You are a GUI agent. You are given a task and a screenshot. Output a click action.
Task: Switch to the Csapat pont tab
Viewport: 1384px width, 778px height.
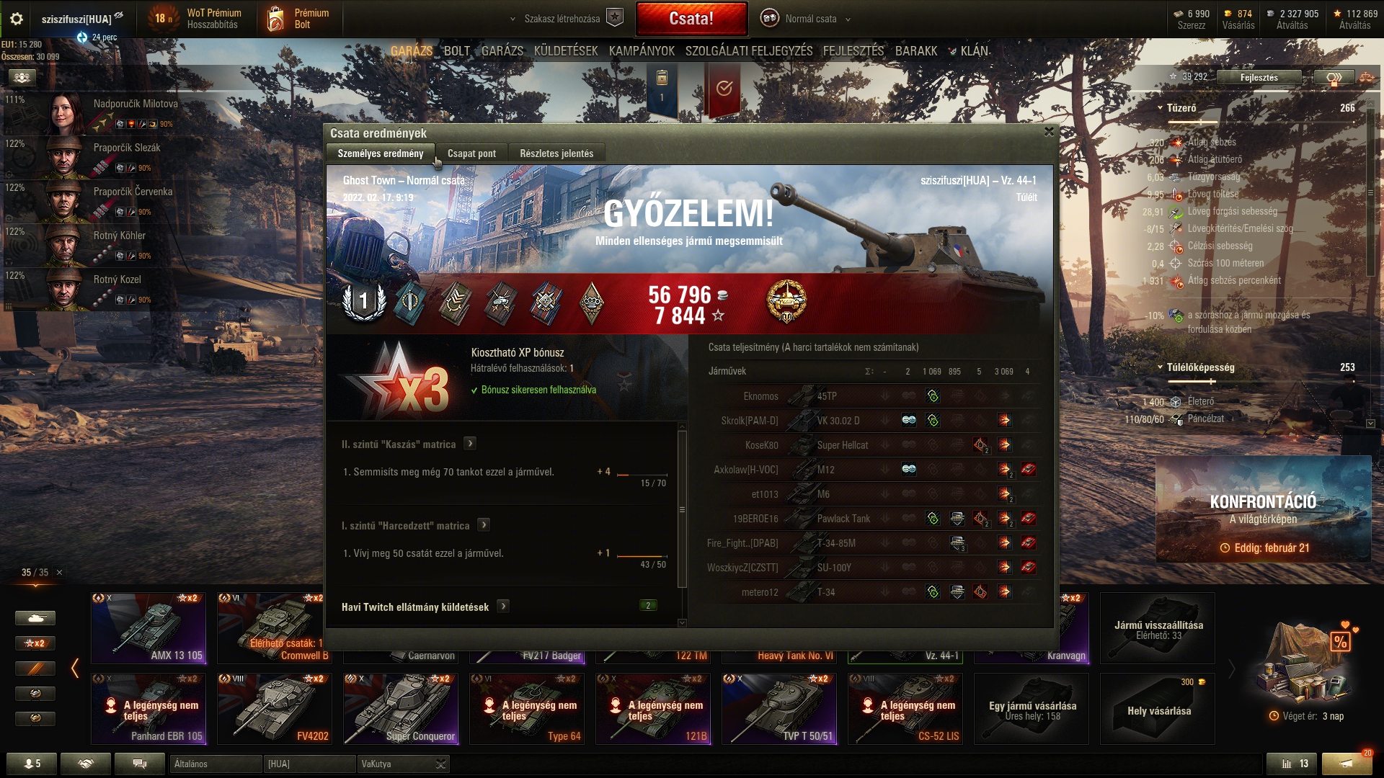tap(471, 153)
